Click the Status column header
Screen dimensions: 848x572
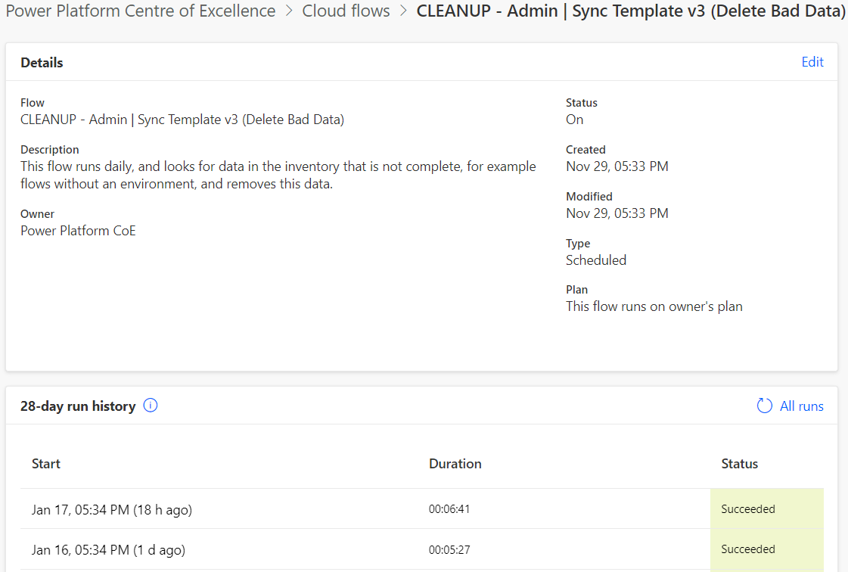point(740,464)
